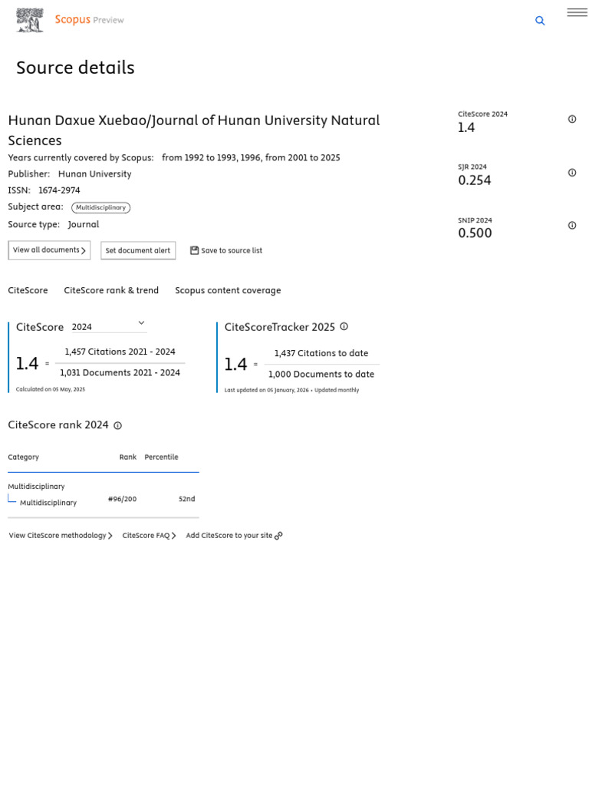Click CiteScore rank 2024 info icon
Screen dimensions: 589x786
point(117,426)
